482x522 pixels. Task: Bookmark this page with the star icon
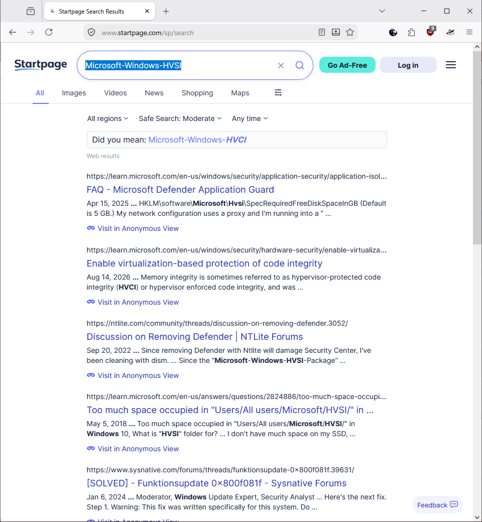pos(350,32)
